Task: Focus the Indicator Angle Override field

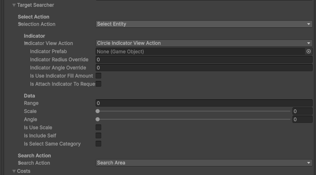Action: point(204,68)
